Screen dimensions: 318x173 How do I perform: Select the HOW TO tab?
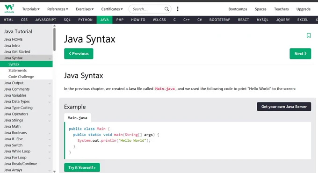point(138,20)
